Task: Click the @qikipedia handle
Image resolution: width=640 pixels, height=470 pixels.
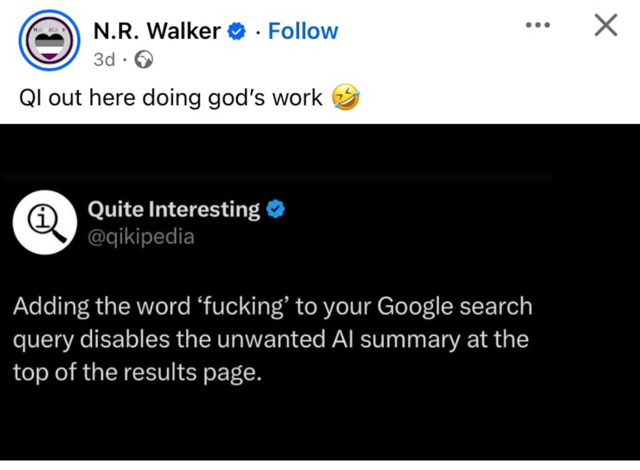Action: pos(141,237)
